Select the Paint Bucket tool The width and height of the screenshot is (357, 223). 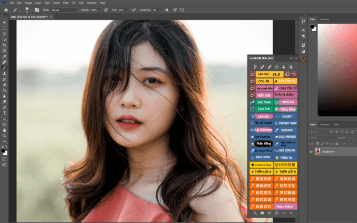(4, 91)
